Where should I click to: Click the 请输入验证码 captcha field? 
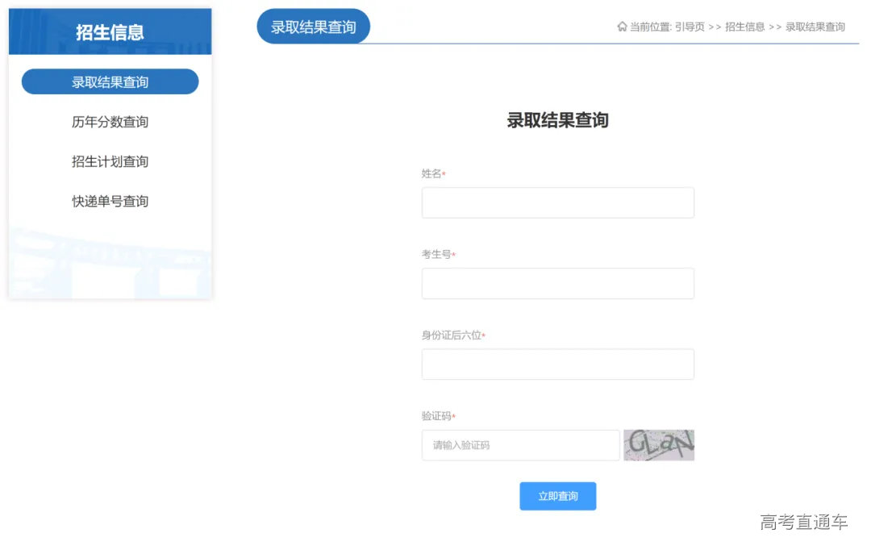(x=519, y=444)
